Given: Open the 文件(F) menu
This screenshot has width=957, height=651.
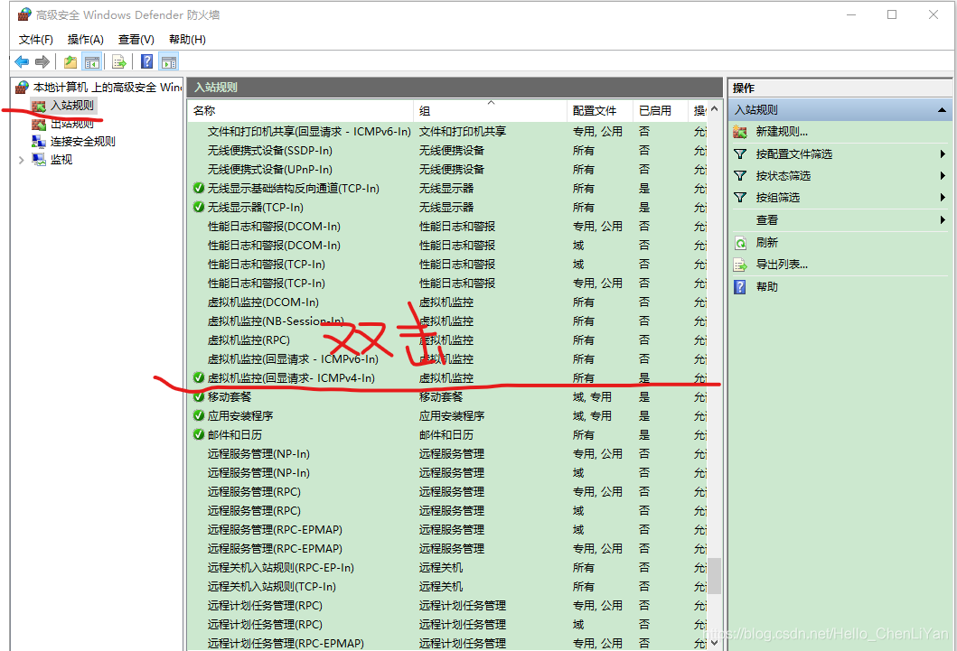Looking at the screenshot, I should tap(36, 40).
